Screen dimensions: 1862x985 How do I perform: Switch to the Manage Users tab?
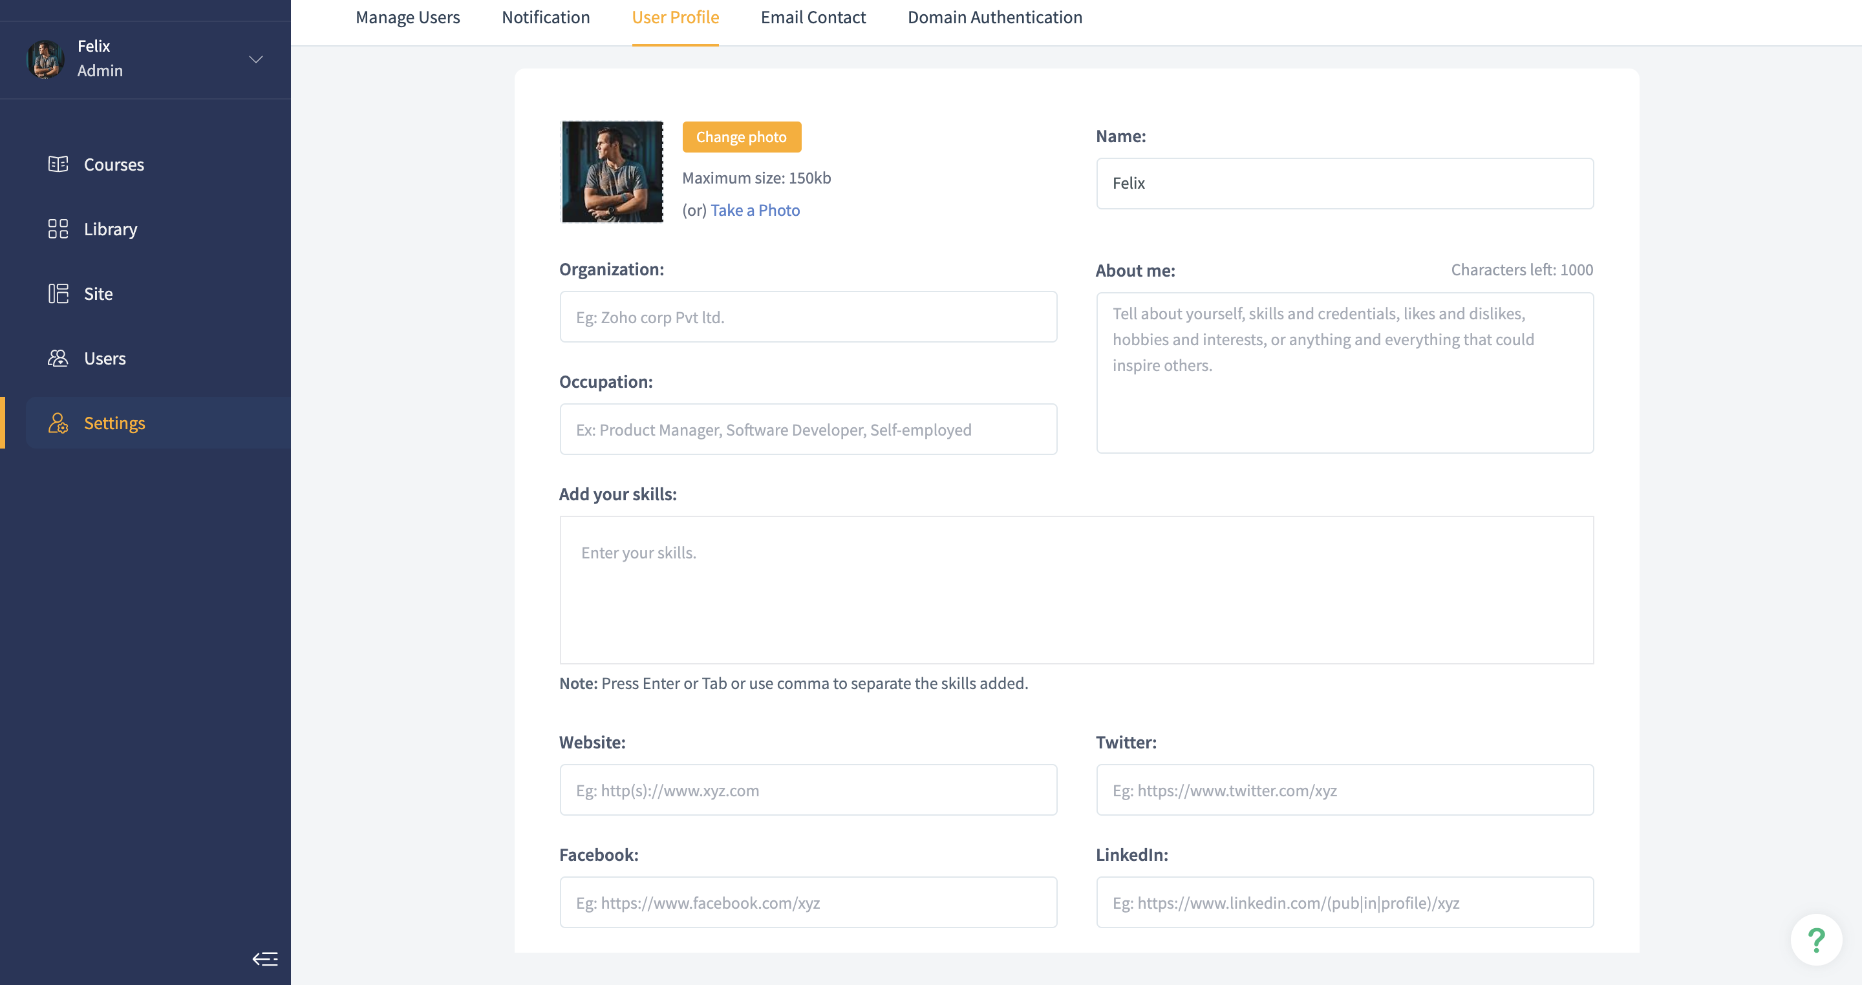pos(408,17)
